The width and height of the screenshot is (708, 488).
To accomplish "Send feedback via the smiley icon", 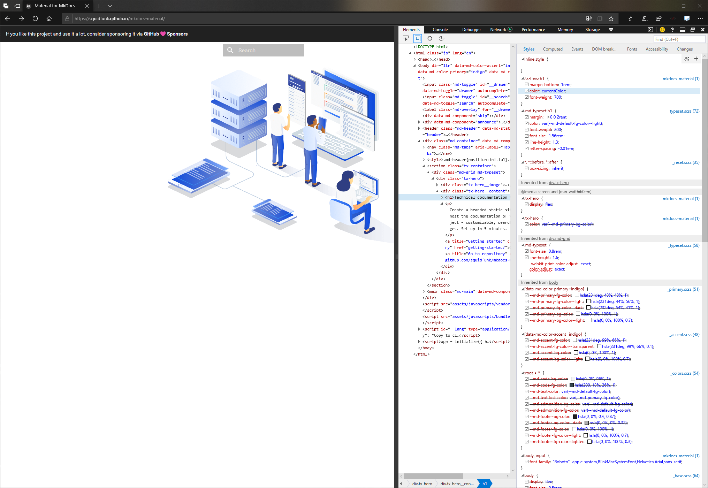I will click(x=662, y=30).
